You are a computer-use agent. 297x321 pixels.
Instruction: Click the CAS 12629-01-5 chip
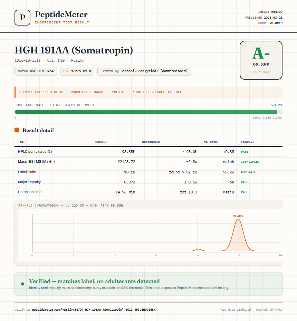77,71
